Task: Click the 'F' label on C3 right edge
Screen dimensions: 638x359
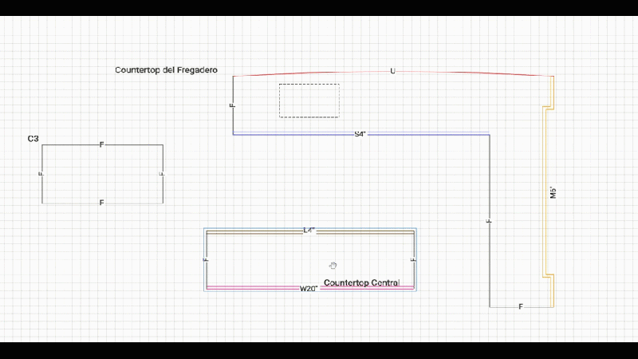Action: tap(163, 174)
